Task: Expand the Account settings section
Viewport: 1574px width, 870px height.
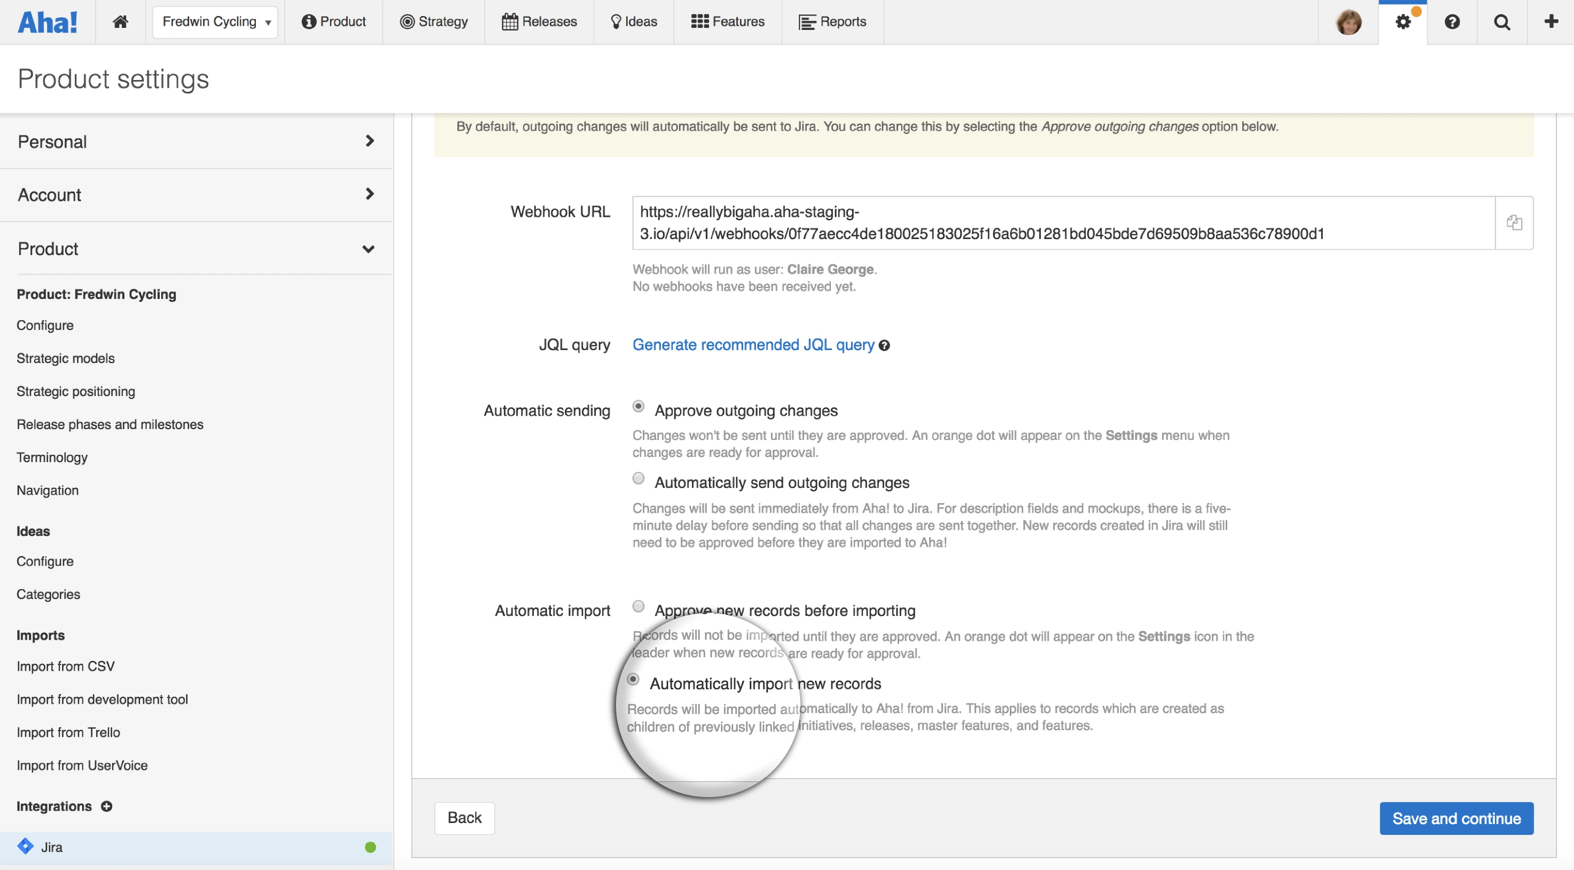Action: click(x=196, y=195)
